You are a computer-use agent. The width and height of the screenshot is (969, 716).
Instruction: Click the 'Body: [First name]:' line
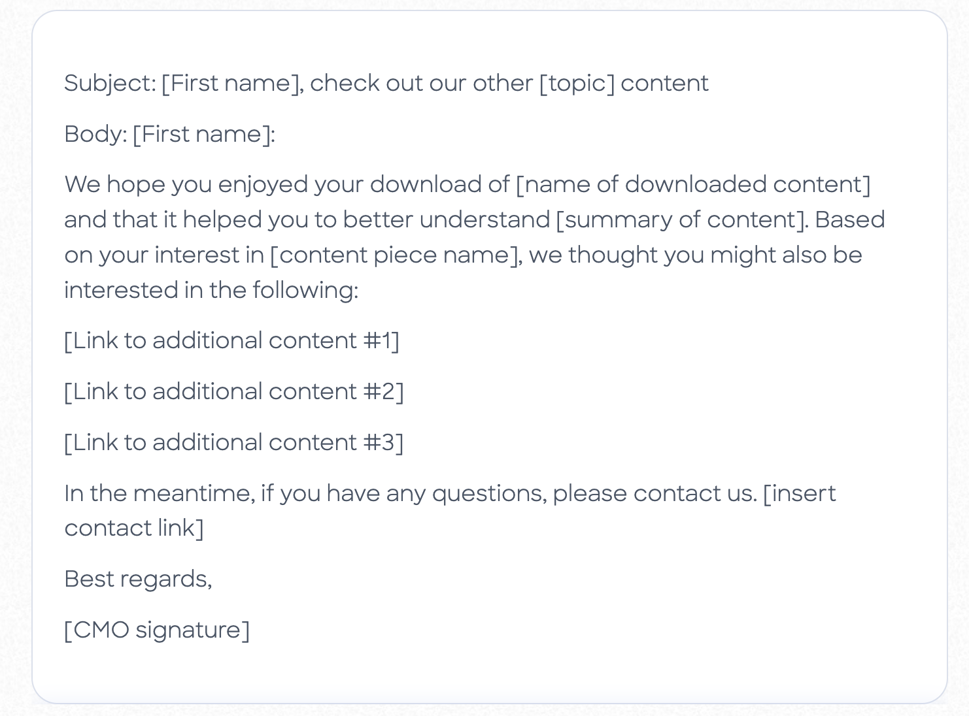170,135
